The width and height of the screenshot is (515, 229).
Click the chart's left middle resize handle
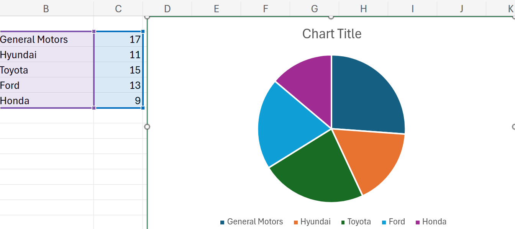(147, 127)
